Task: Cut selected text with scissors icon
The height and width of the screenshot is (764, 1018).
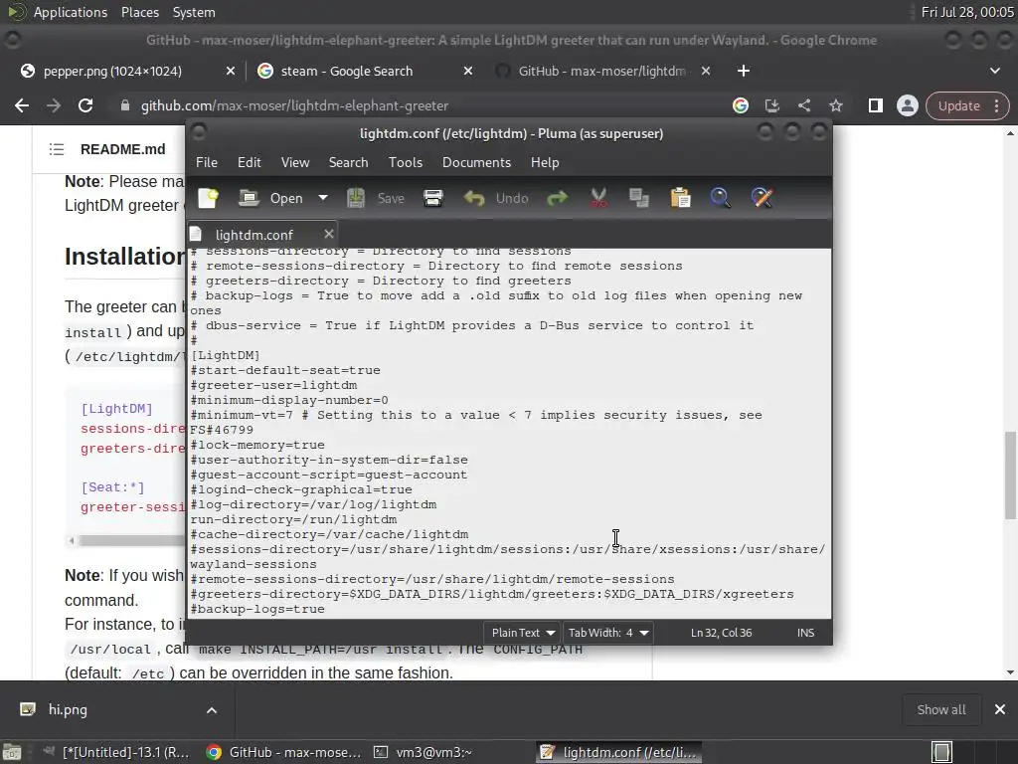Action: click(x=598, y=198)
